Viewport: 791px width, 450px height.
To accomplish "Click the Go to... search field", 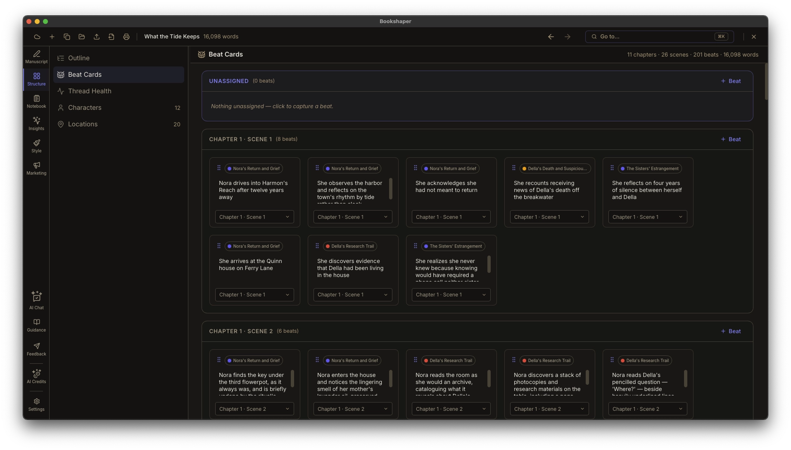I will [x=659, y=37].
